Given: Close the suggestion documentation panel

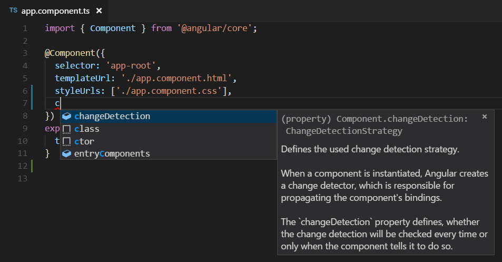Looking at the screenshot, I should [485, 117].
